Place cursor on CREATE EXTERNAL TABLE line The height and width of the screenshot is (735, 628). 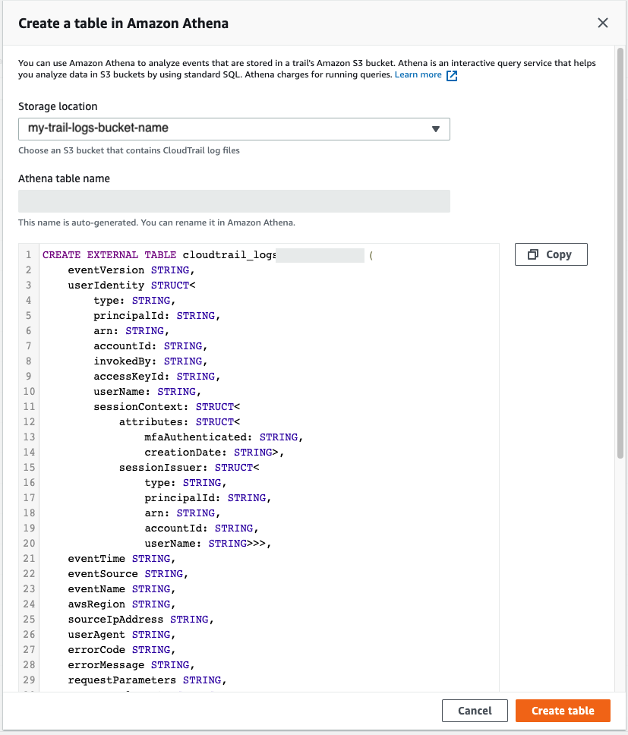(x=152, y=255)
